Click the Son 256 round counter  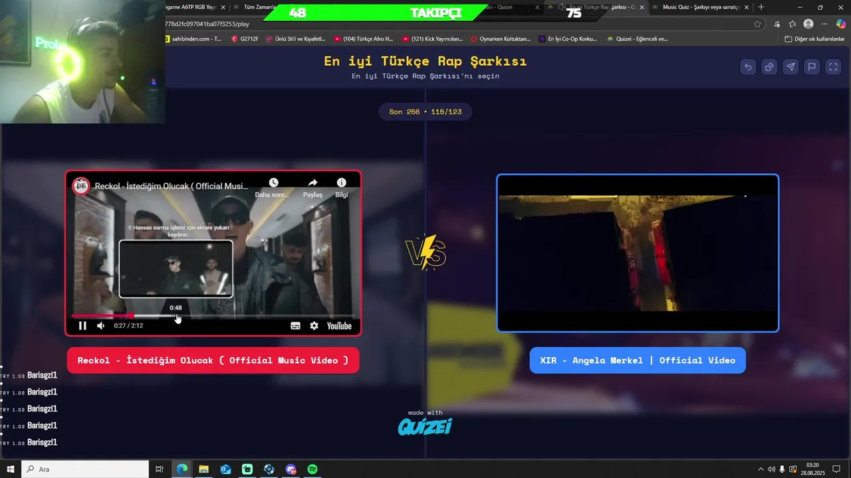click(425, 112)
